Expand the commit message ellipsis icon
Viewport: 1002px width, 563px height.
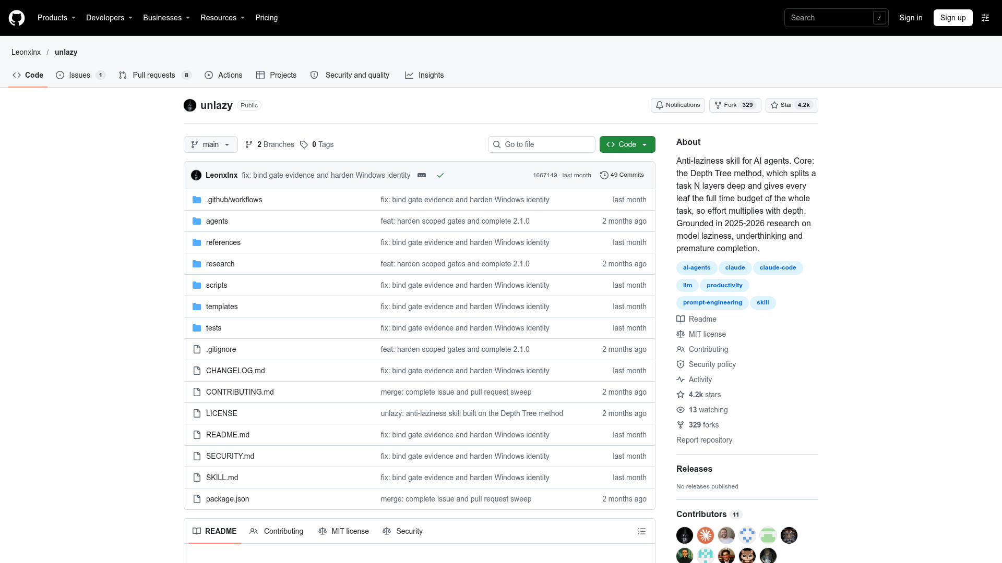point(422,175)
